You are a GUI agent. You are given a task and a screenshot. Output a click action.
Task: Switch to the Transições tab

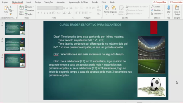coord(48,2)
